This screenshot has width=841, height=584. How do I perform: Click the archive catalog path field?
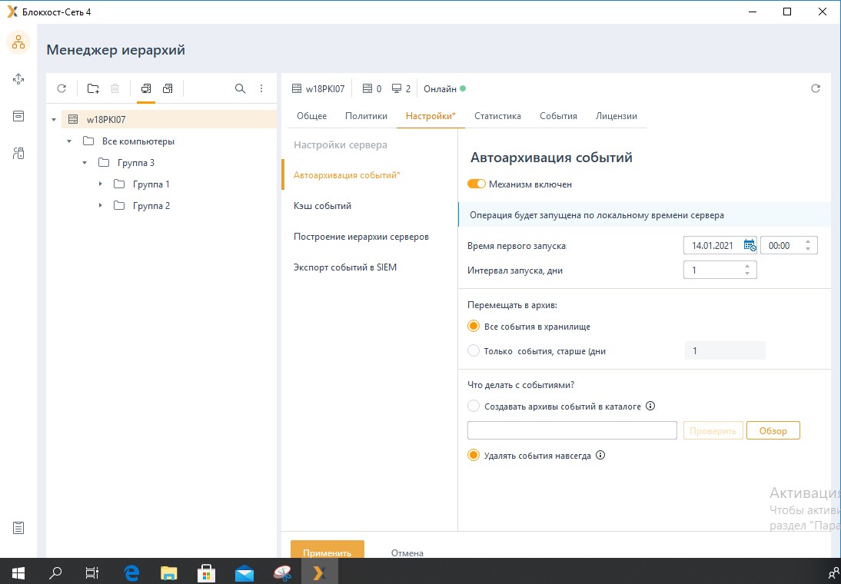(x=572, y=430)
